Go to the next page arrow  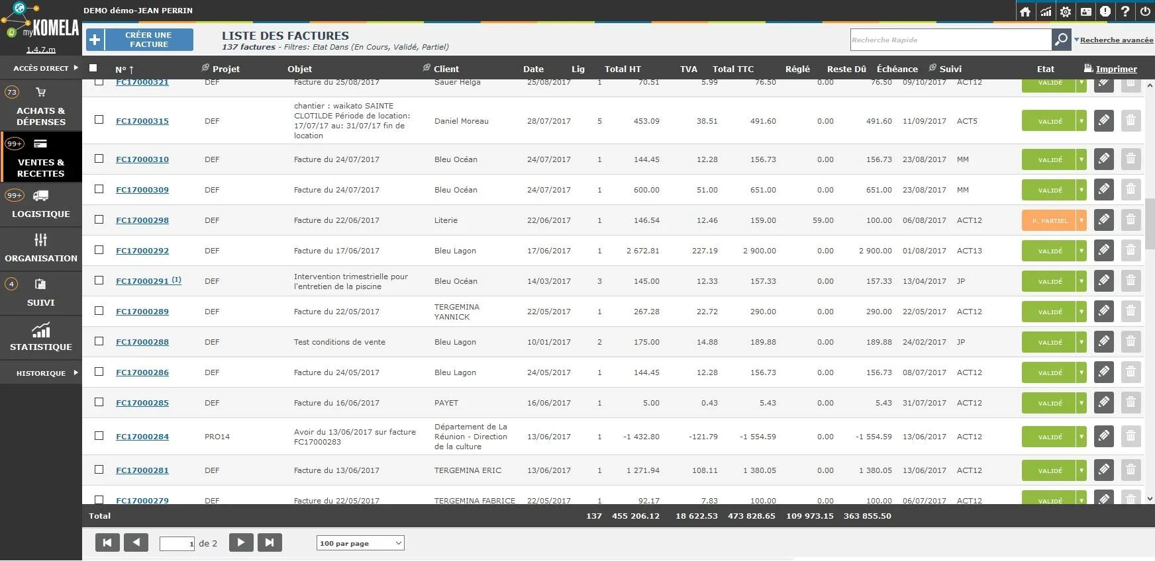tap(241, 542)
